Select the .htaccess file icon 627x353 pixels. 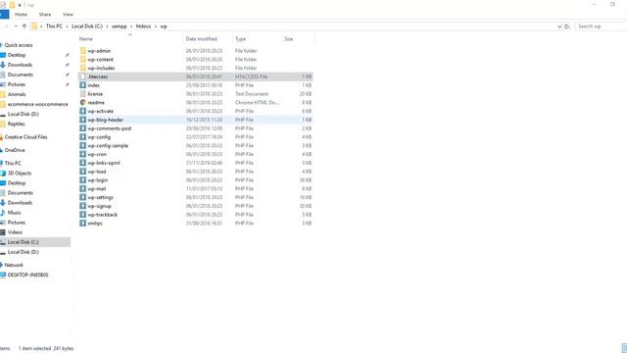[x=82, y=76]
